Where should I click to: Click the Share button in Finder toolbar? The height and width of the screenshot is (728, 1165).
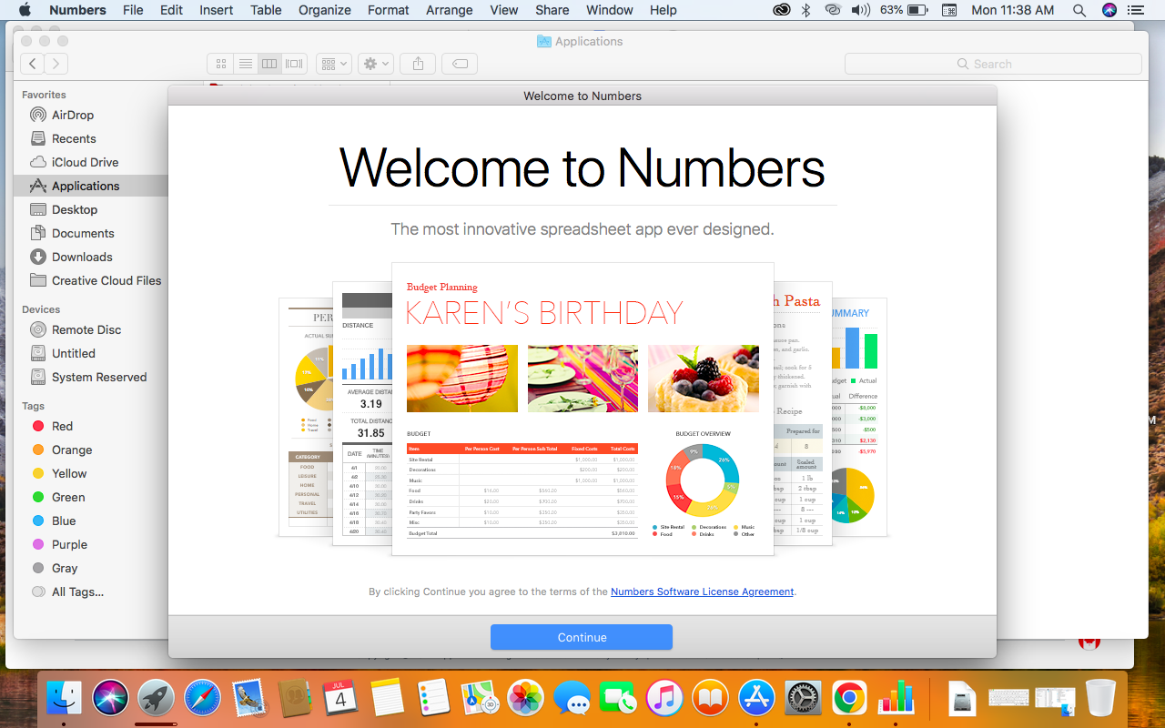[418, 64]
